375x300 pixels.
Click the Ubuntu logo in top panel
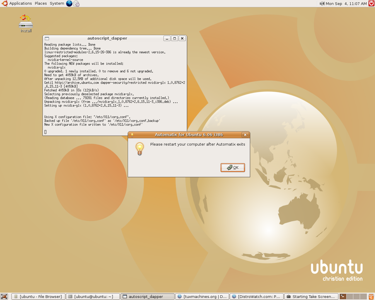[x=5, y=4]
